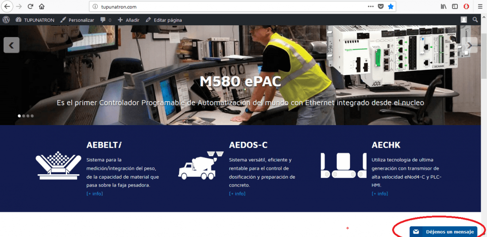Click the browser forward arrow button
Image resolution: width=487 pixels, height=237 pixels.
click(x=19, y=6)
